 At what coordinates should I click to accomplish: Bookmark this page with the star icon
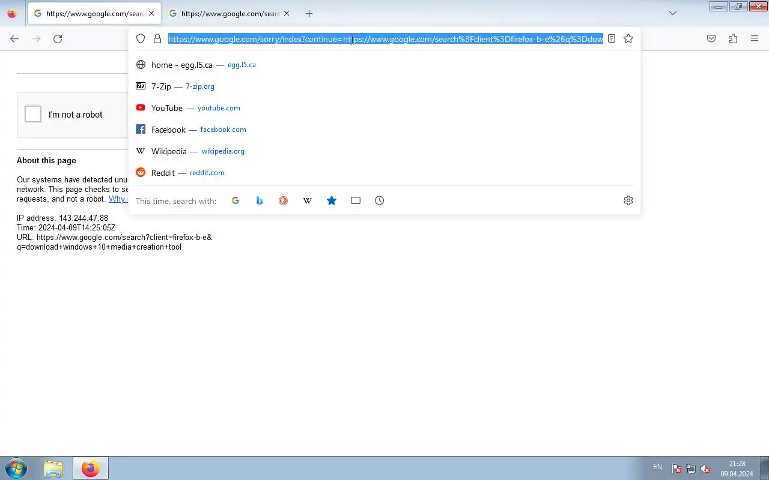628,38
